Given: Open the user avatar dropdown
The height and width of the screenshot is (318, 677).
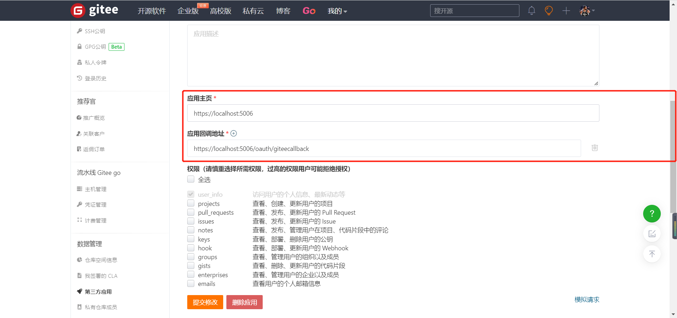Looking at the screenshot, I should 587,11.
